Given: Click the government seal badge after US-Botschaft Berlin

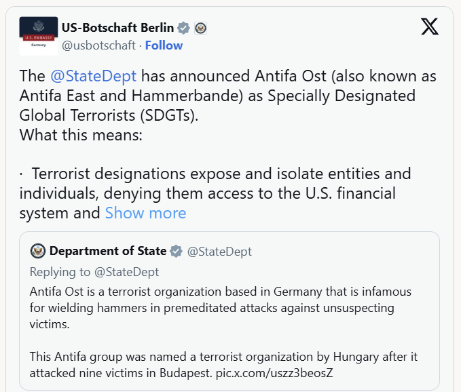Looking at the screenshot, I should 200,28.
